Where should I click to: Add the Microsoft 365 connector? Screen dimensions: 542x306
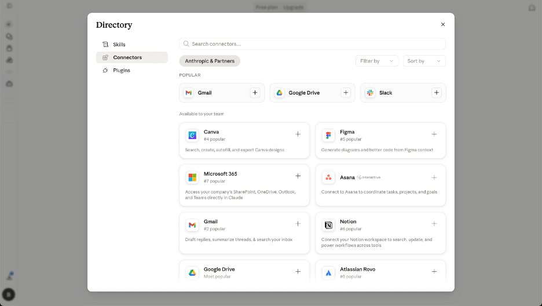(298, 176)
